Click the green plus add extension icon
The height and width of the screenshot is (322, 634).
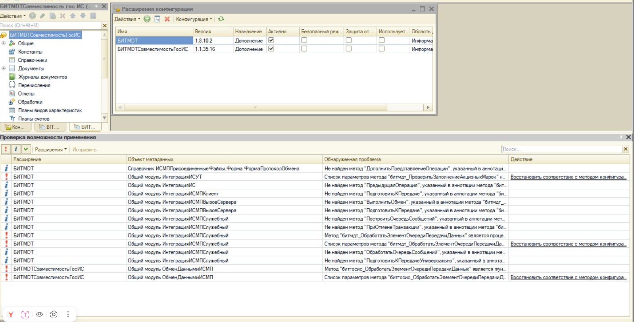[147, 19]
